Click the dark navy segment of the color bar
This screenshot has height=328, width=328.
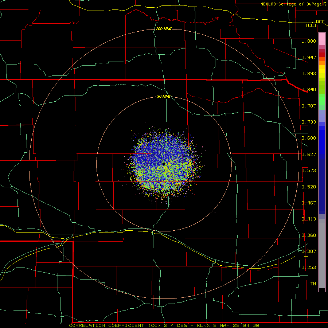click(322, 186)
